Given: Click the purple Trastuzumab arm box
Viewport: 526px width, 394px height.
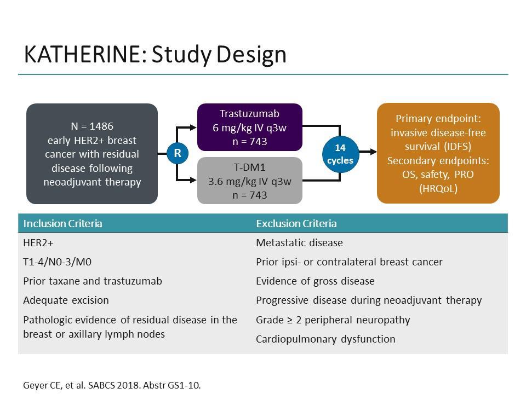Looking at the screenshot, I should pyautogui.click(x=250, y=128).
